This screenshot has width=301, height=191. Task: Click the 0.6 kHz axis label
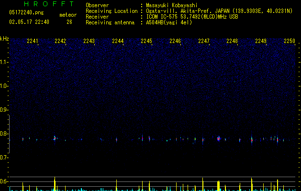(x=4, y=181)
